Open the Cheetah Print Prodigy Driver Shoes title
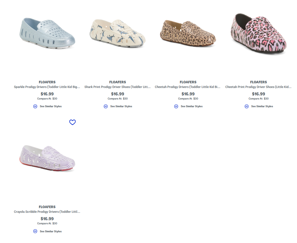Screen dimensions: 297x243 tap(258, 87)
